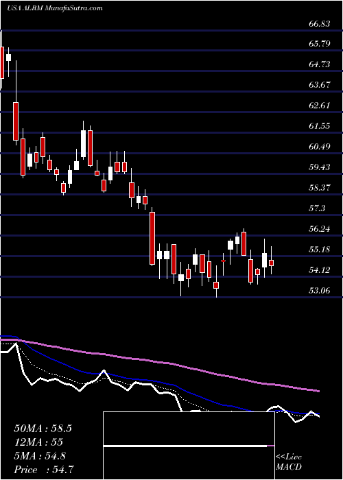Click the 54.12 price axis label
This screenshot has height=480, width=343.
(x=320, y=269)
